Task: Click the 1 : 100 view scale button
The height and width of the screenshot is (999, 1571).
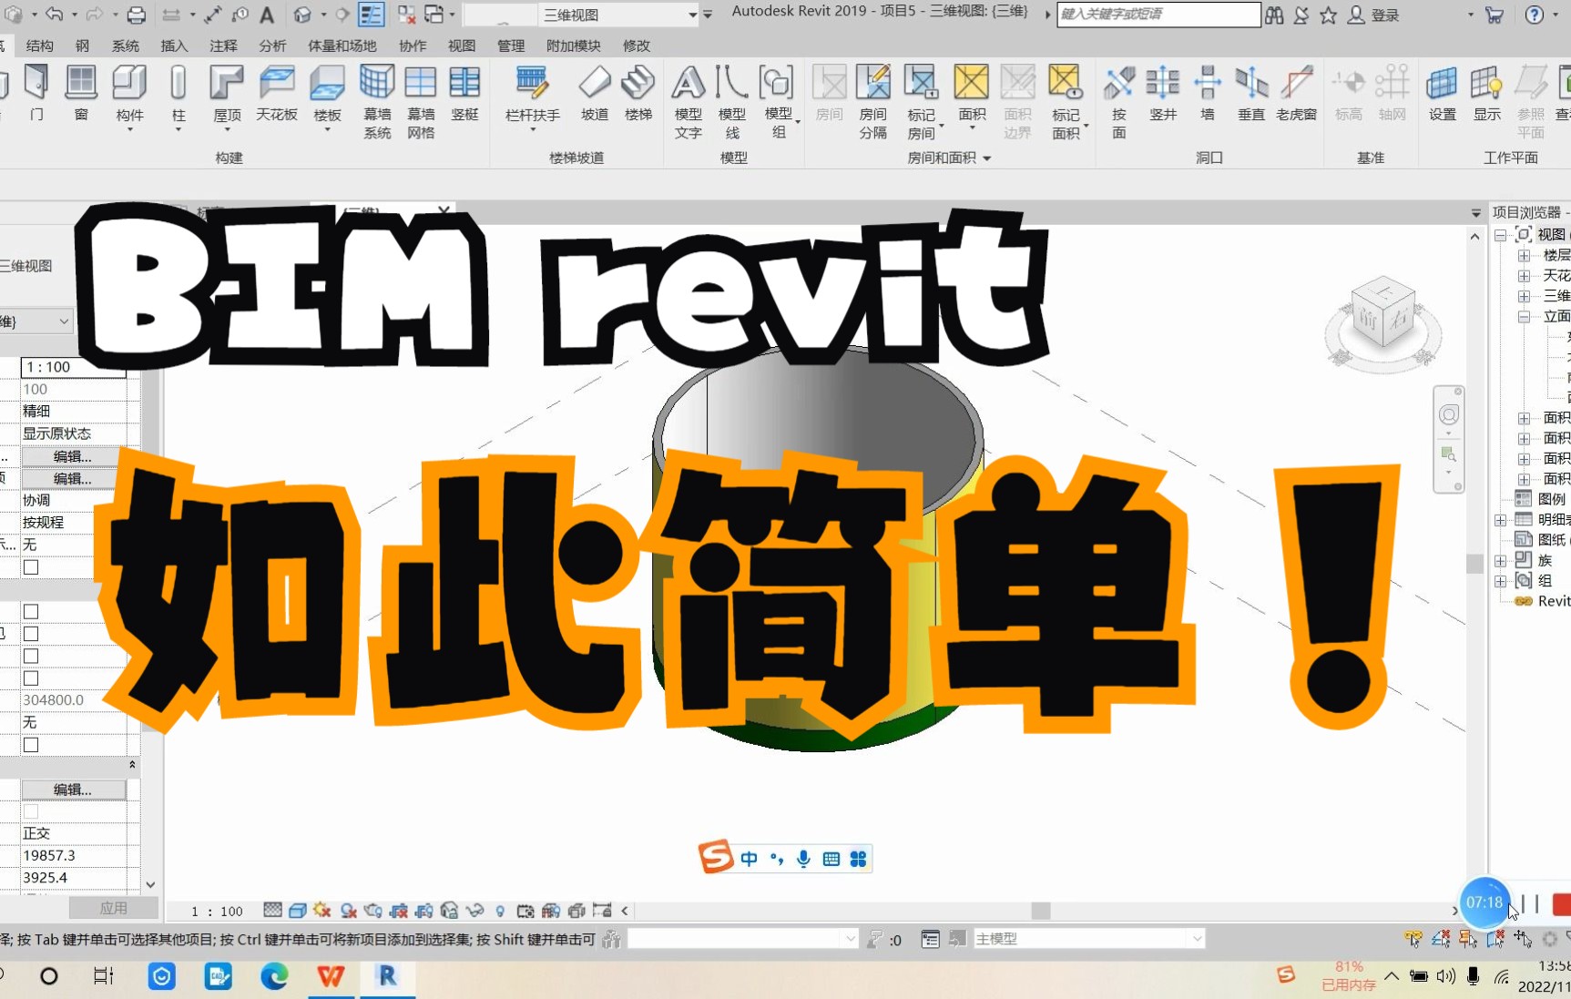Action: [217, 911]
